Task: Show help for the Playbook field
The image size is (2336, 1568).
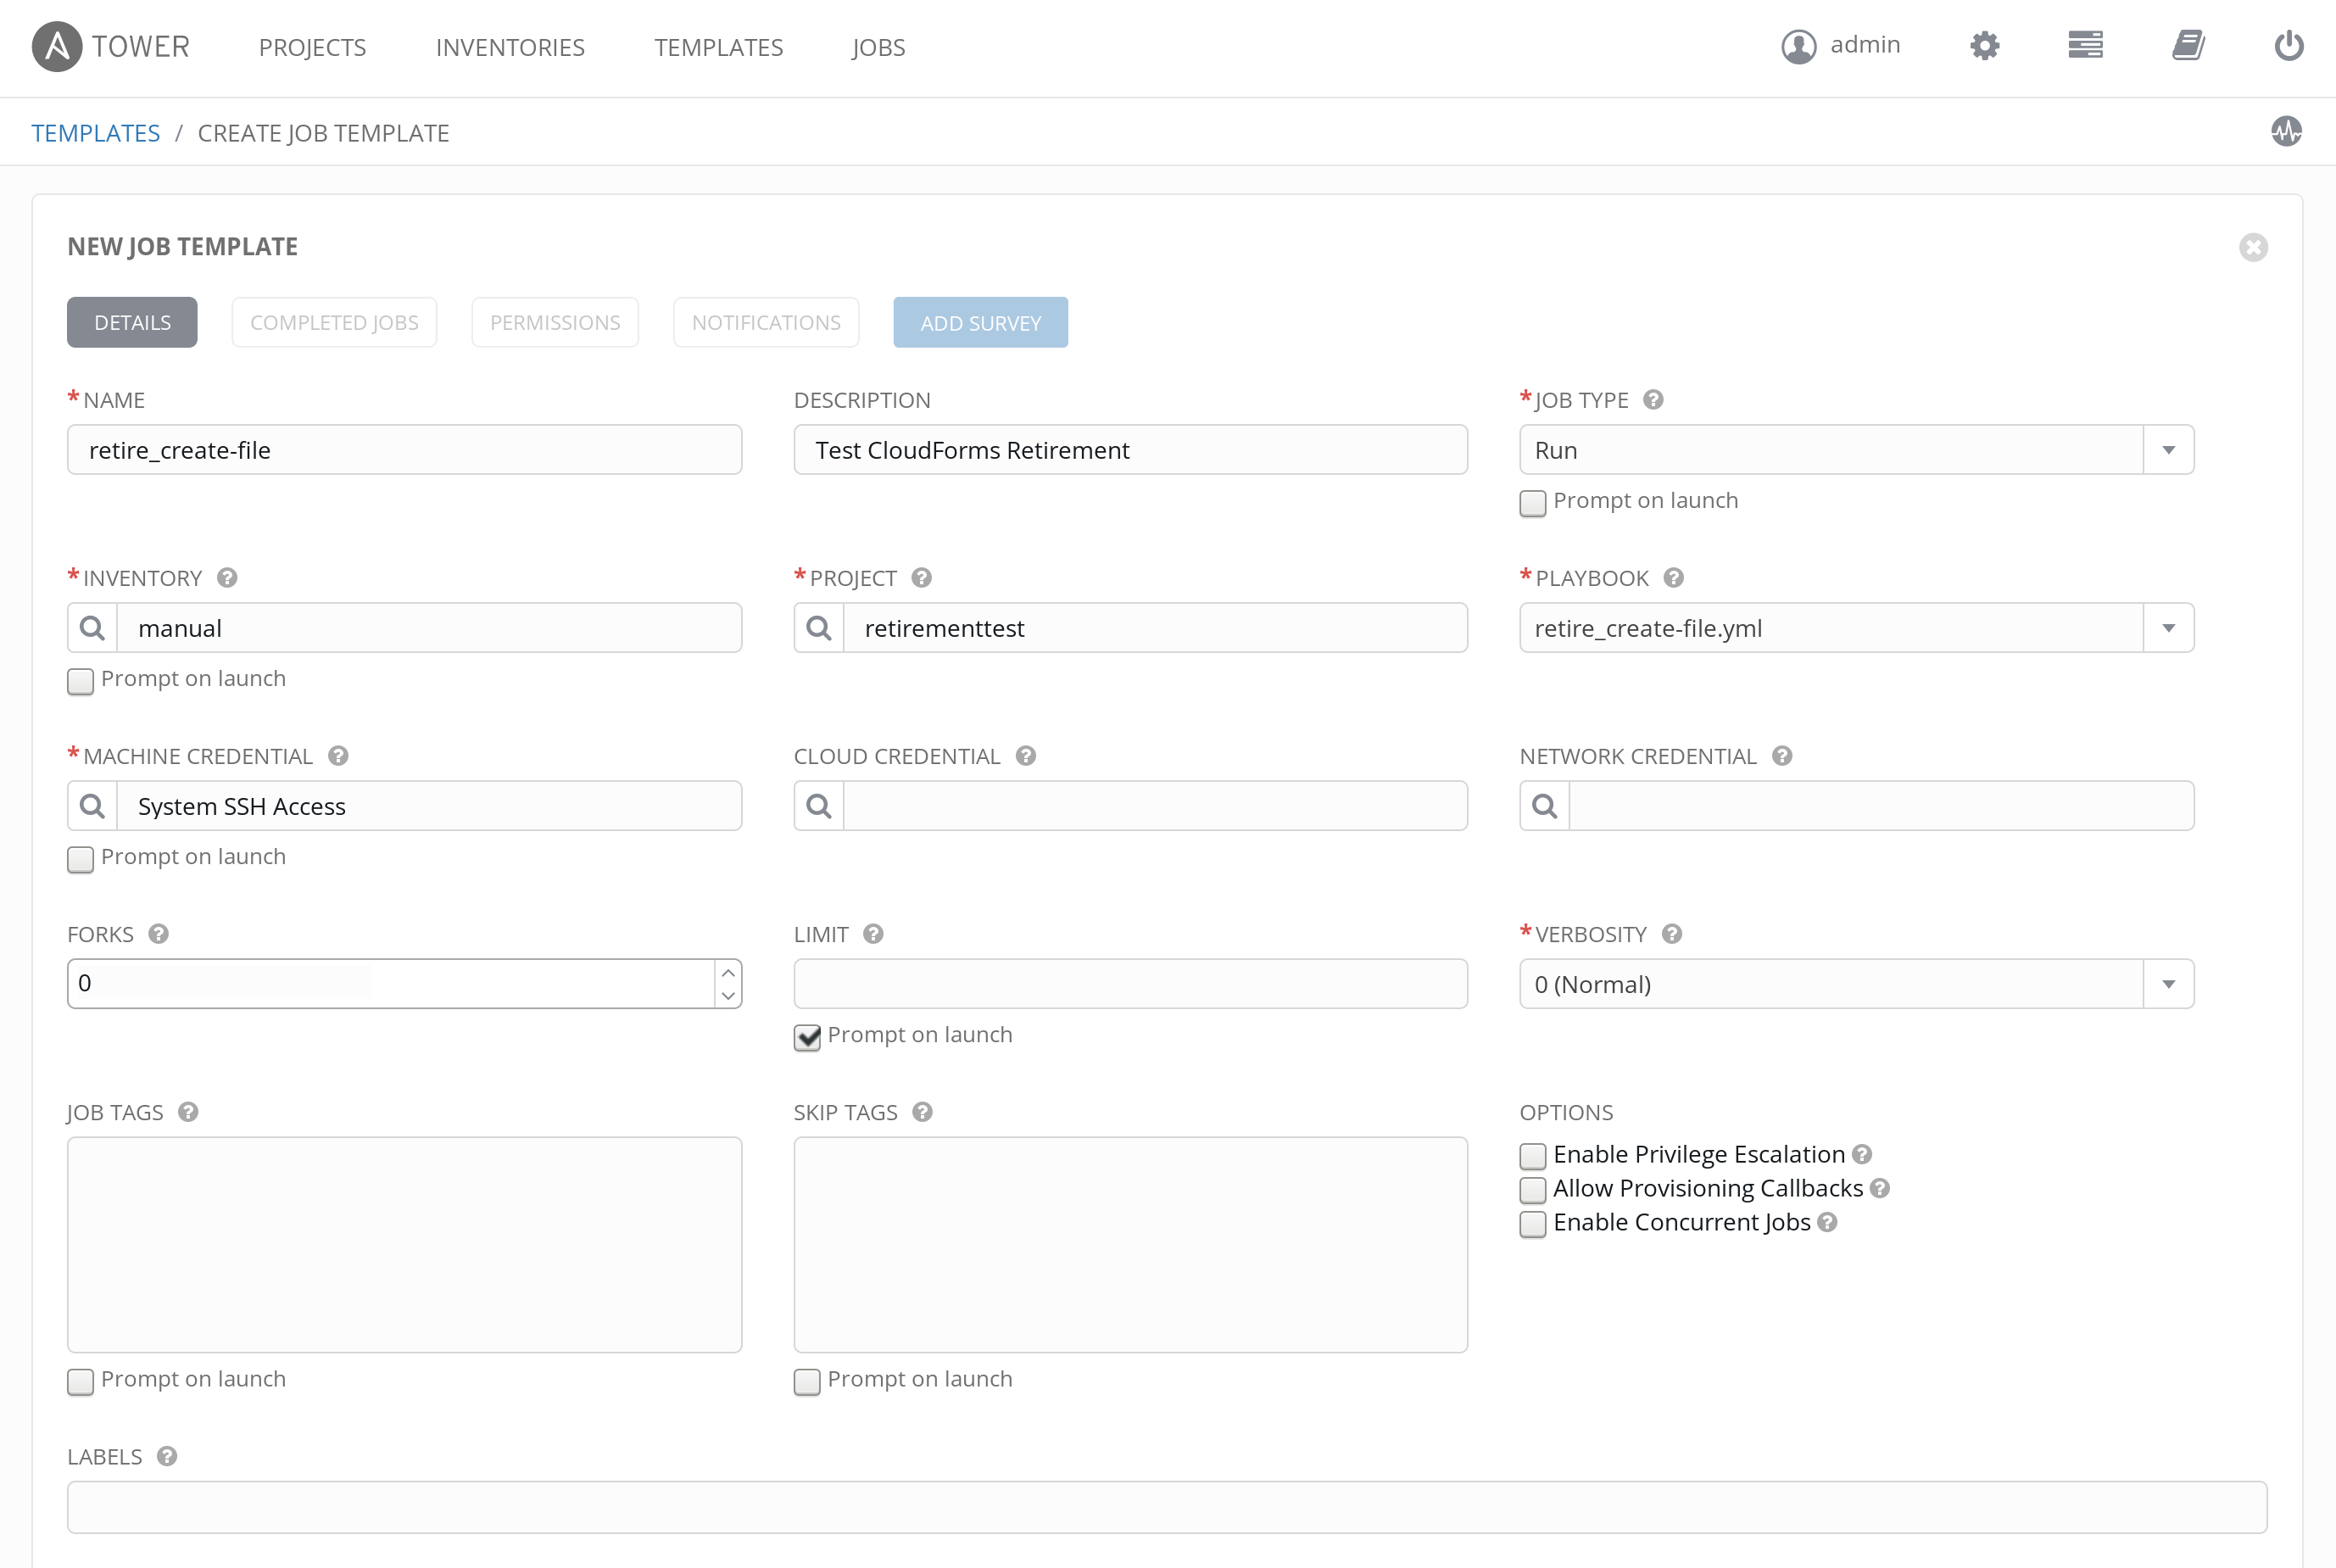Action: tap(1673, 578)
